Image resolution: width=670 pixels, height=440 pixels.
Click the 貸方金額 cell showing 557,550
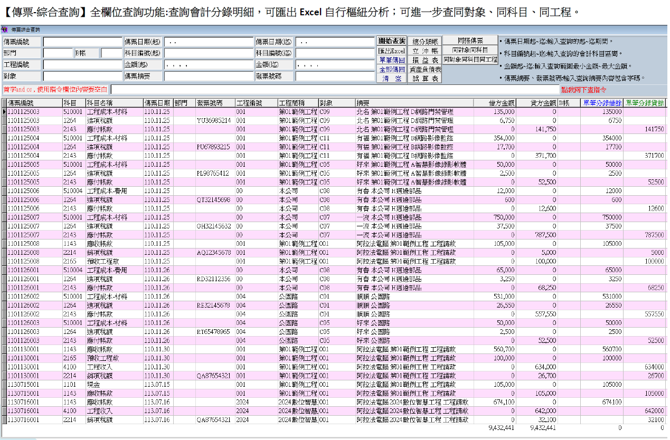coord(536,314)
